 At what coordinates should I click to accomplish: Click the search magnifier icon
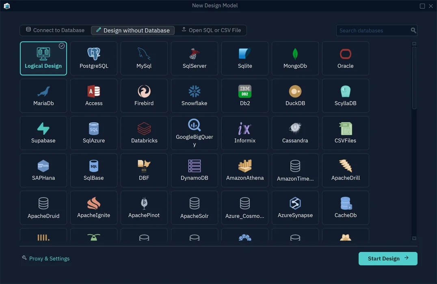[413, 30]
